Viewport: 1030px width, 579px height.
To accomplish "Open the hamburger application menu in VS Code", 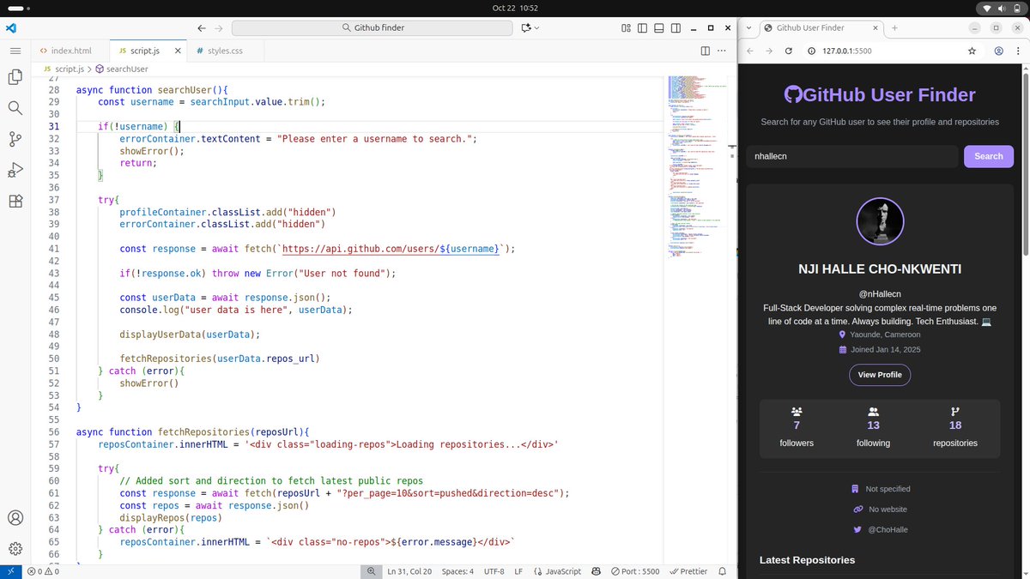I will (15, 51).
